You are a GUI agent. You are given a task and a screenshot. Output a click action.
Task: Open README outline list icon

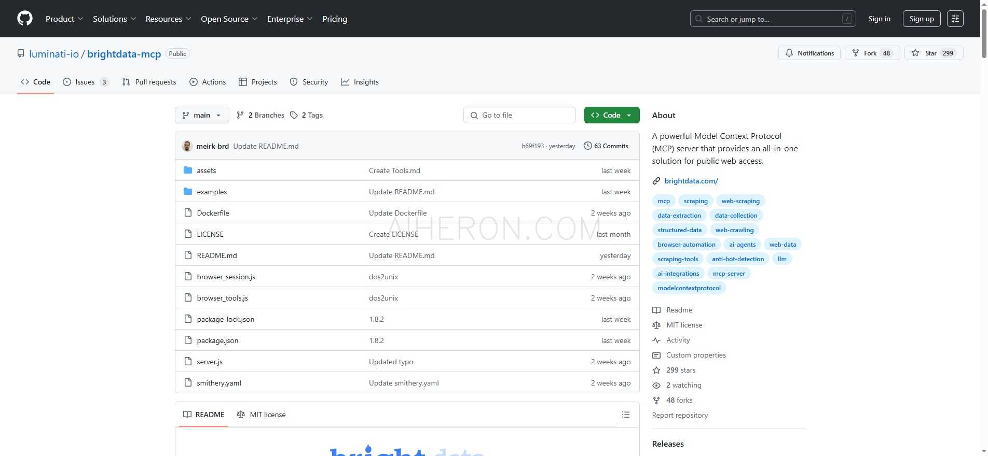(x=626, y=415)
